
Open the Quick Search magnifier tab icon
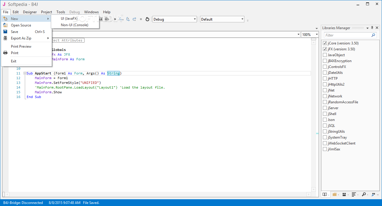[364, 195]
